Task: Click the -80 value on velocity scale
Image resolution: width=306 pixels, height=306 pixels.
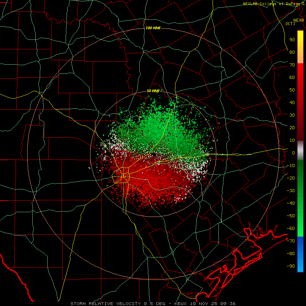Action: pyautogui.click(x=291, y=254)
